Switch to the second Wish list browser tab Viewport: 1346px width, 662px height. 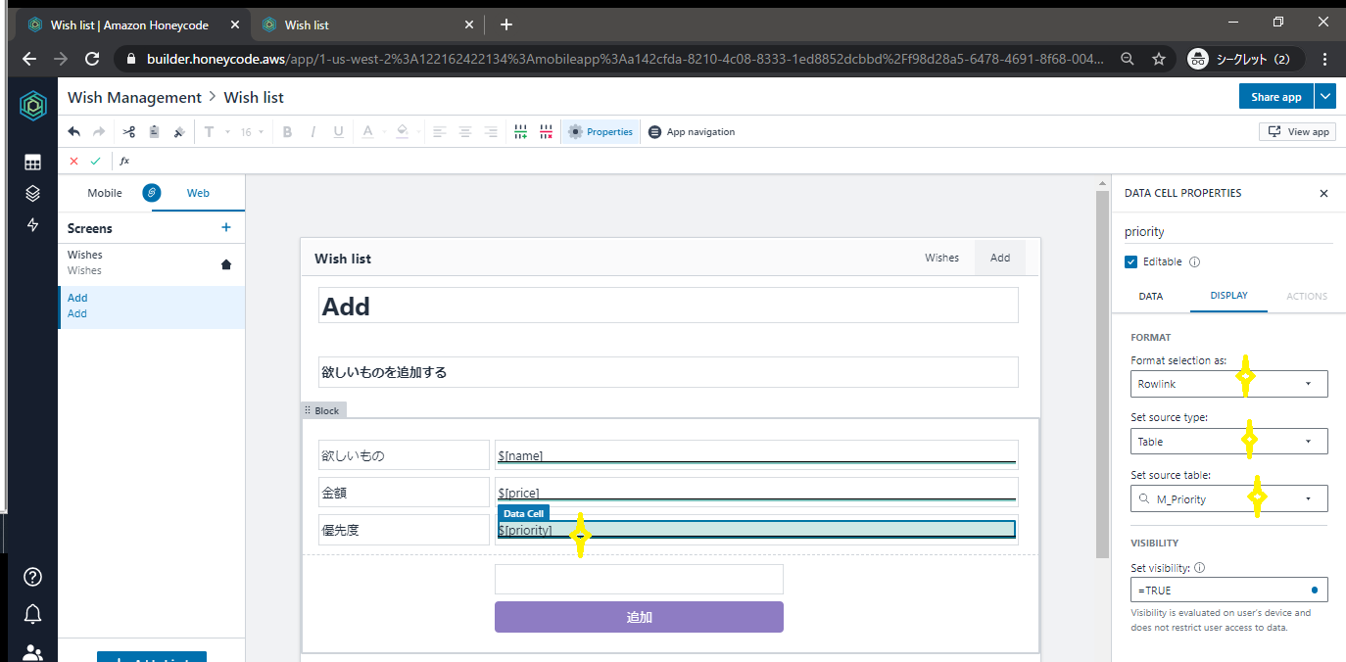point(367,24)
